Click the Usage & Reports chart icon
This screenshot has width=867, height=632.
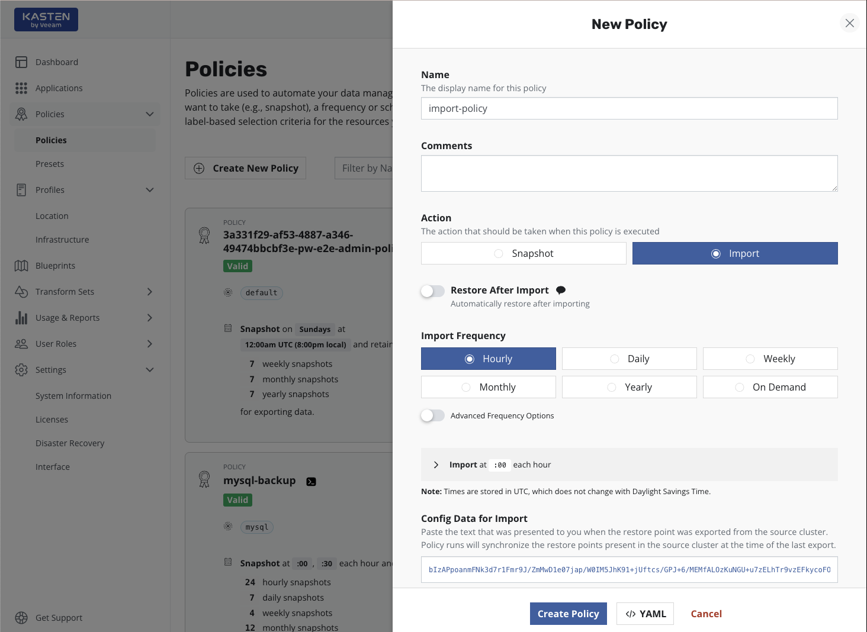pyautogui.click(x=21, y=318)
